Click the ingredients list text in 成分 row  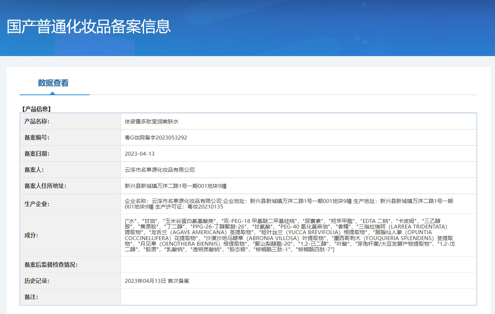pos(289,235)
